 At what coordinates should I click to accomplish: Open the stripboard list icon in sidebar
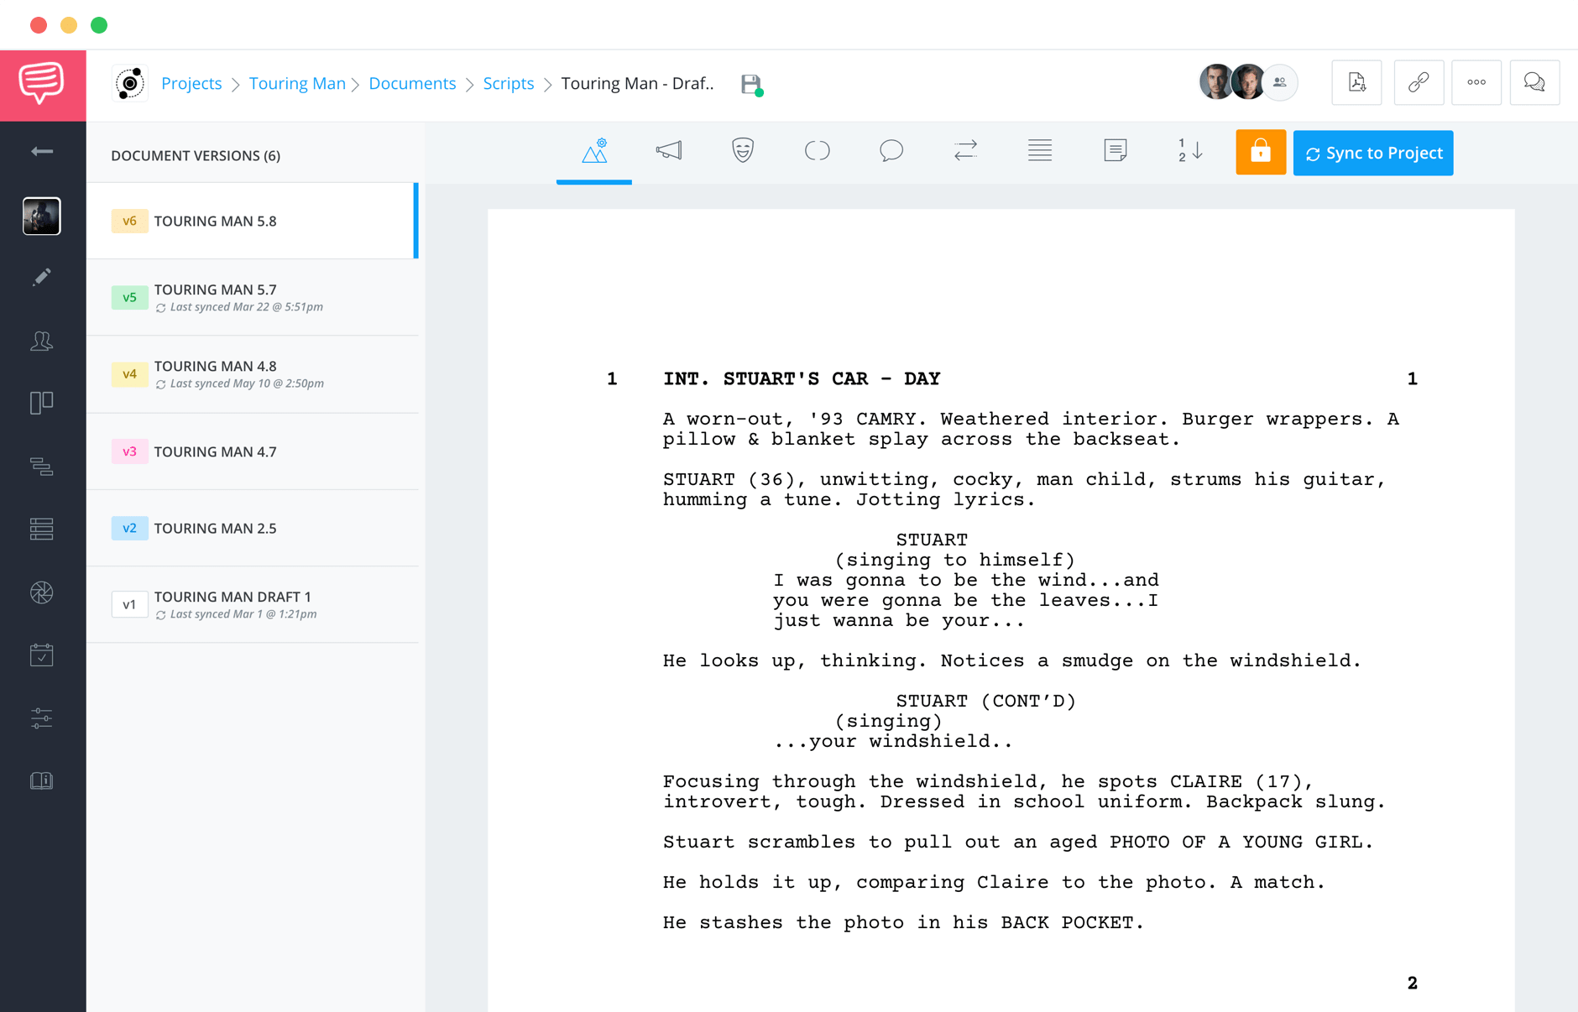pyautogui.click(x=42, y=529)
